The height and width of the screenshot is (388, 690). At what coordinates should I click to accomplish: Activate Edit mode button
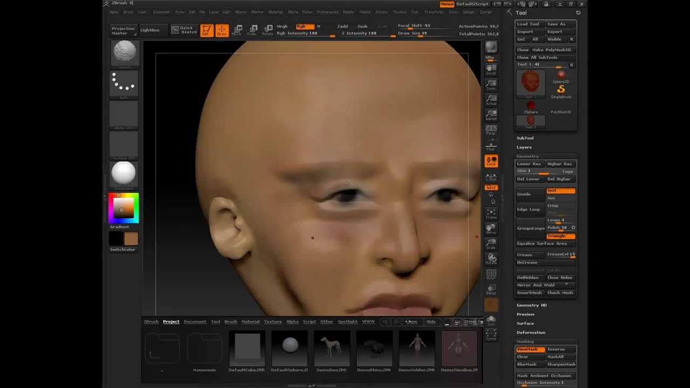206,30
